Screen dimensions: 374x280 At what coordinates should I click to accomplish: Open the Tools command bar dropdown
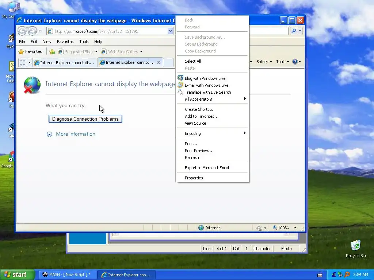click(282, 62)
